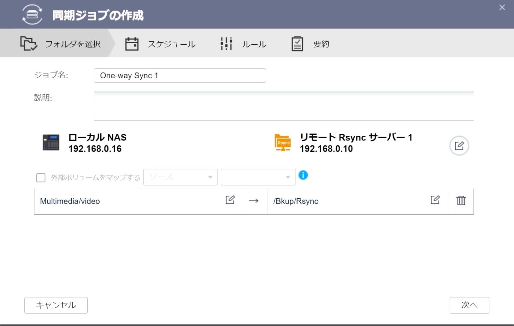This screenshot has width=514, height=326.
Task: Click the ジョブ名 input field
Action: click(180, 76)
